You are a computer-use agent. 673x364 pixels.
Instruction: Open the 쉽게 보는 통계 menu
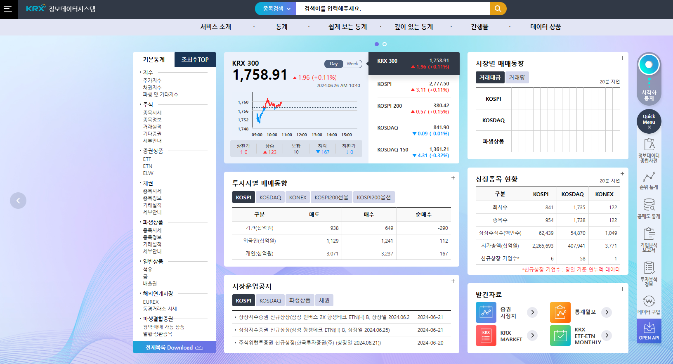(347, 27)
